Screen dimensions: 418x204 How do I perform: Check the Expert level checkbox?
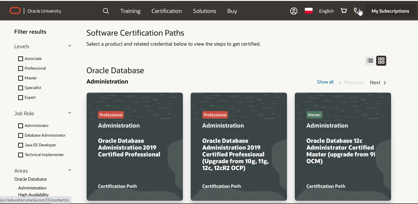21,97
